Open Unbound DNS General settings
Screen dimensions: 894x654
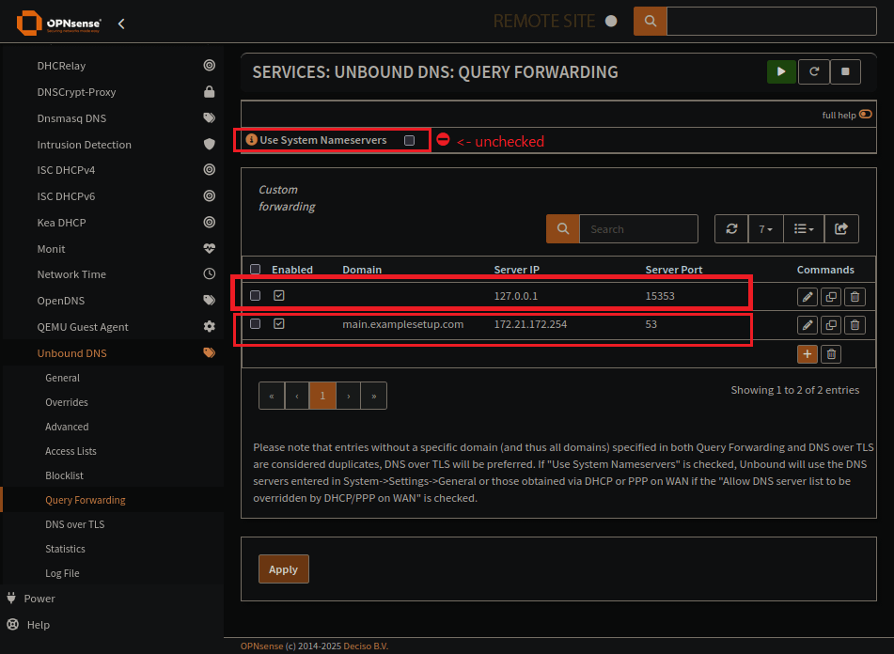click(63, 378)
